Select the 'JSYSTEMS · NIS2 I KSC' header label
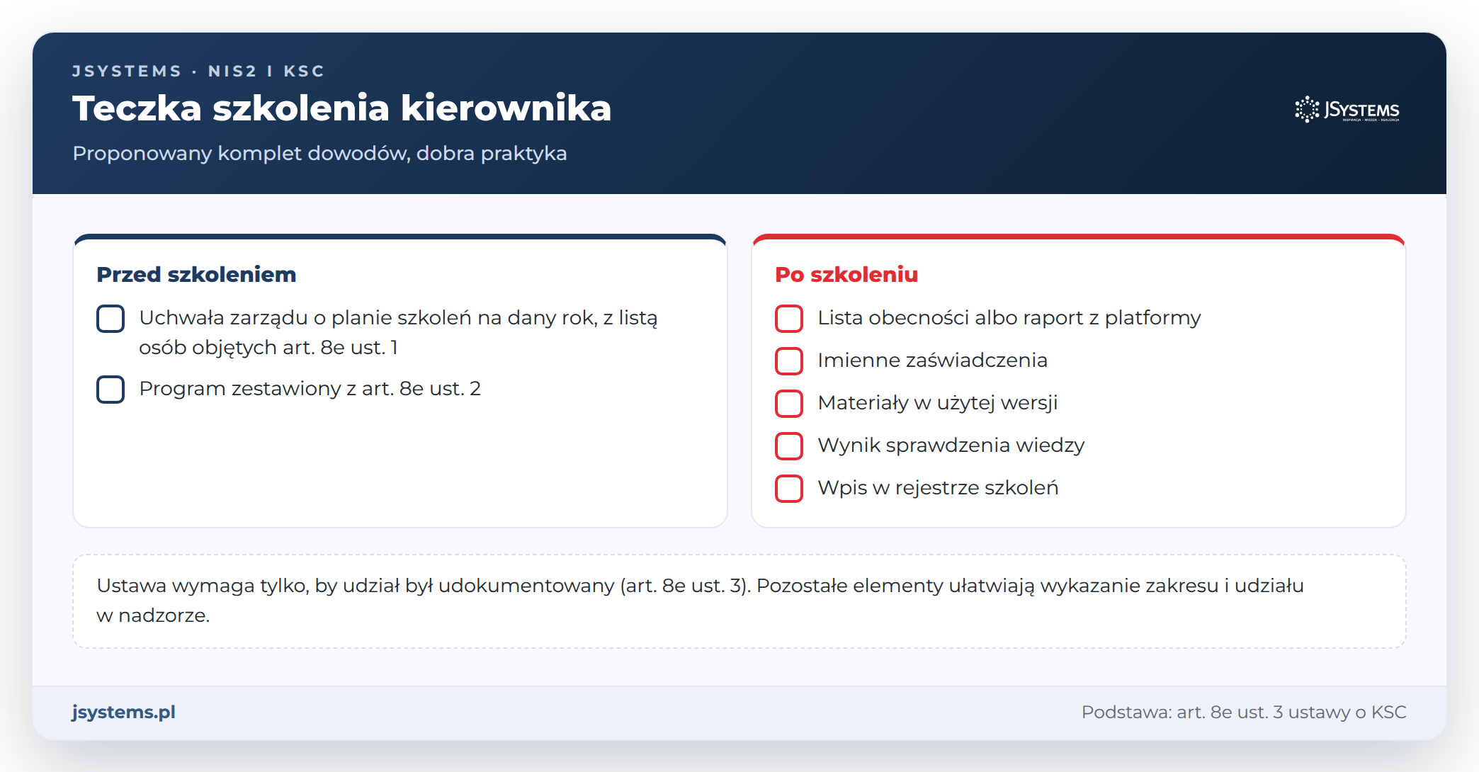This screenshot has height=772, width=1479. pyautogui.click(x=198, y=71)
